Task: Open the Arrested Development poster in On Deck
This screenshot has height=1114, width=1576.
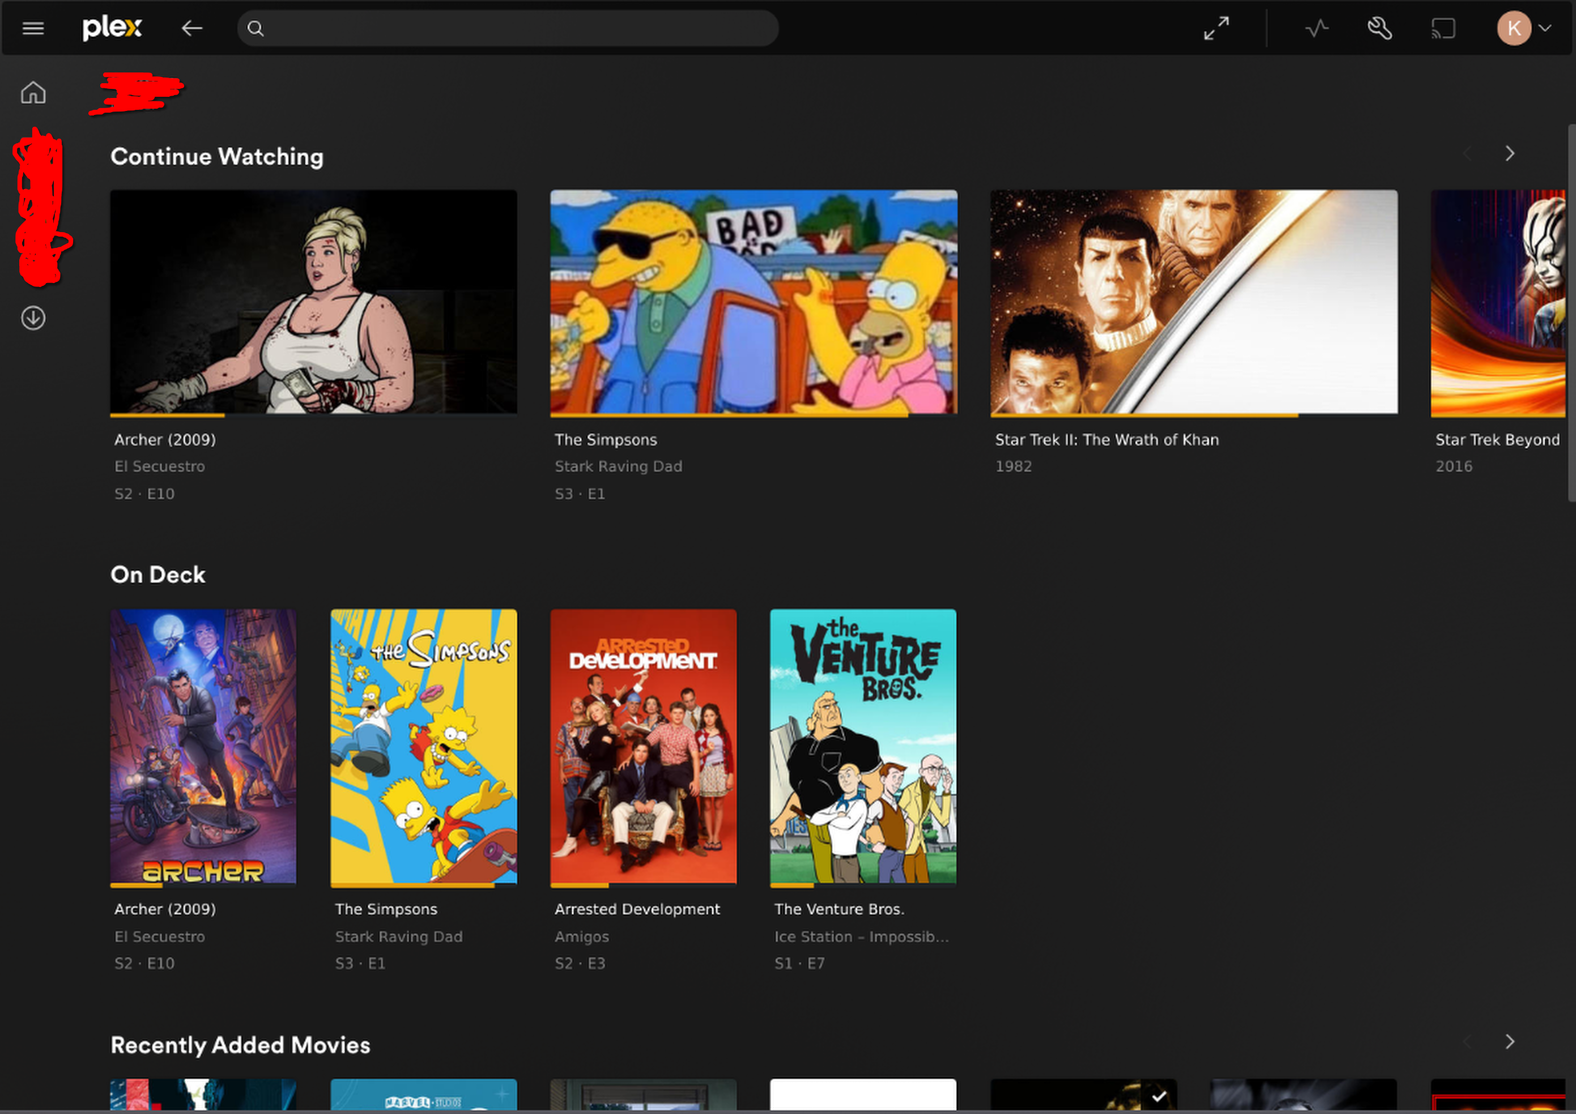Action: [643, 745]
